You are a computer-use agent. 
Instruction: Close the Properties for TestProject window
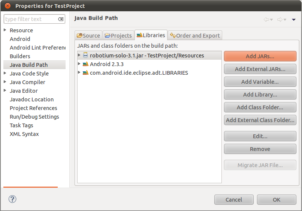coord(7,6)
